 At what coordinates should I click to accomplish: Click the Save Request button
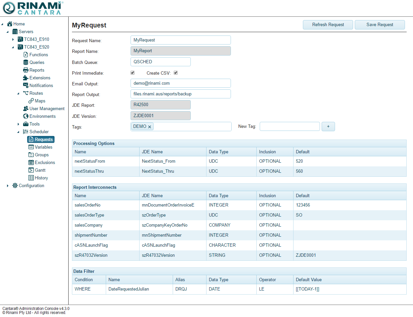(x=380, y=25)
